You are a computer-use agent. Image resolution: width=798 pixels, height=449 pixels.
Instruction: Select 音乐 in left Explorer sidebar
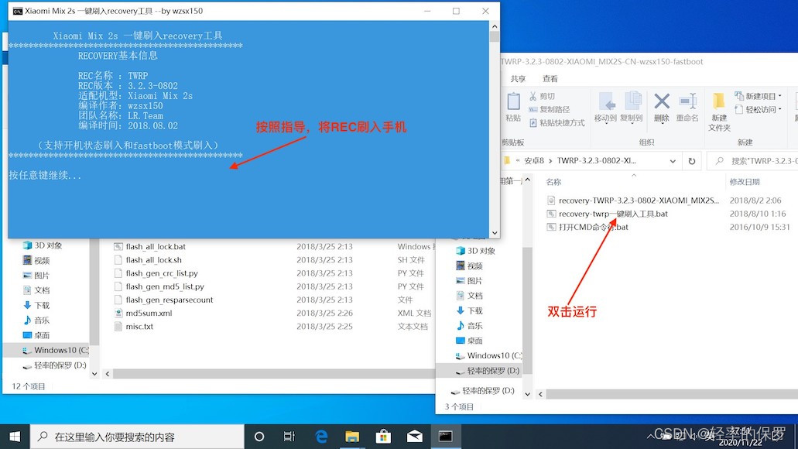click(36, 320)
